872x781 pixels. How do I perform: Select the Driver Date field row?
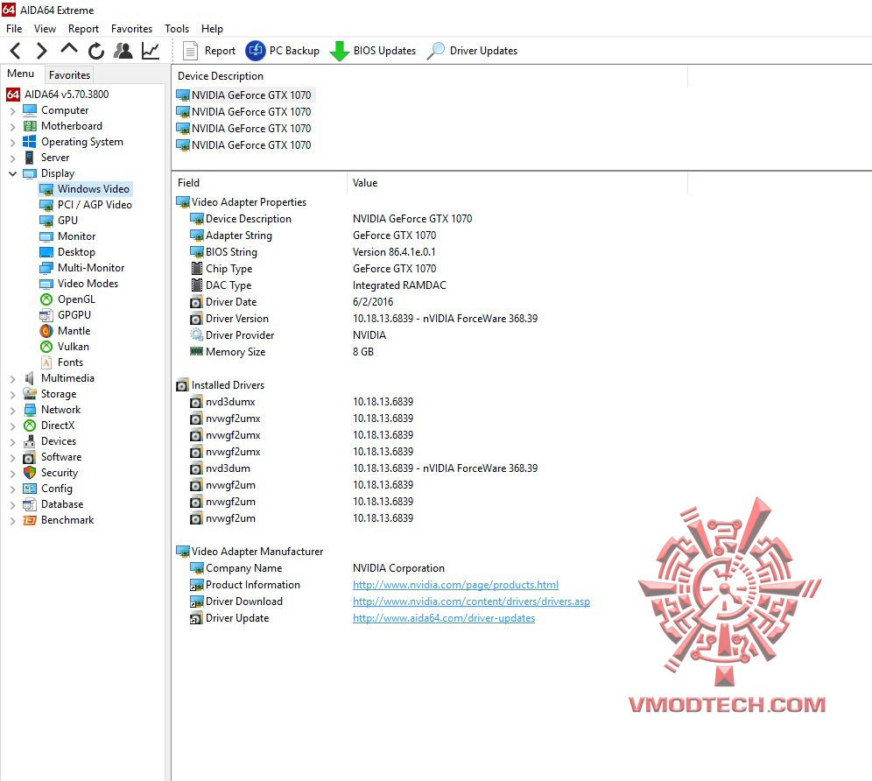(292, 302)
